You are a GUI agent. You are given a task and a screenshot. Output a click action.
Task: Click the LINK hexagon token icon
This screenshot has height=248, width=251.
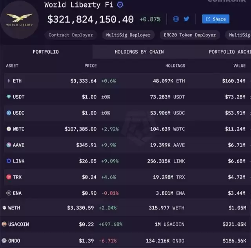coord(9,161)
